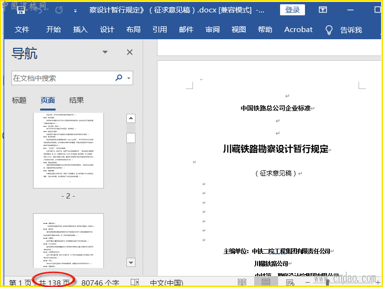Switch to 标题 navigation tab
The image size is (383, 287).
coord(19,100)
